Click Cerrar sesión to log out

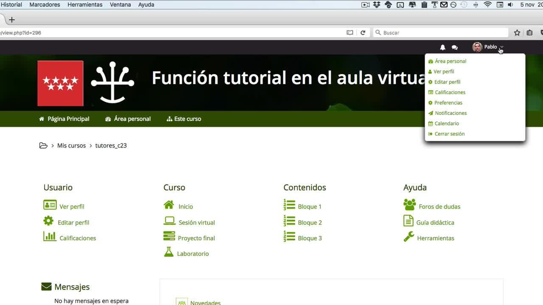450,134
